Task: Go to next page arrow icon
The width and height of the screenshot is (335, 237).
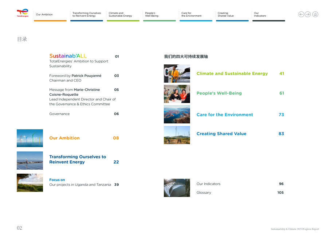Action: click(x=308, y=14)
